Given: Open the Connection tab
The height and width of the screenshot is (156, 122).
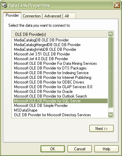Looking at the screenshot, I should 32,16.
